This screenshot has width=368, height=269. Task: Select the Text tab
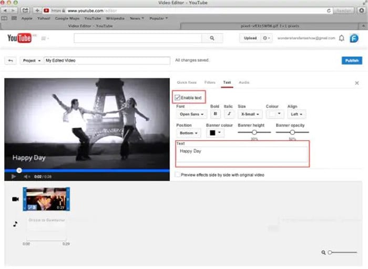[227, 83]
